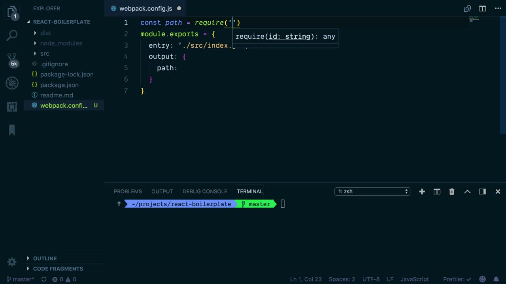Screen dimensions: 506x284
Task: Toggle the secondary sidebar layout icon
Action: click(x=482, y=191)
